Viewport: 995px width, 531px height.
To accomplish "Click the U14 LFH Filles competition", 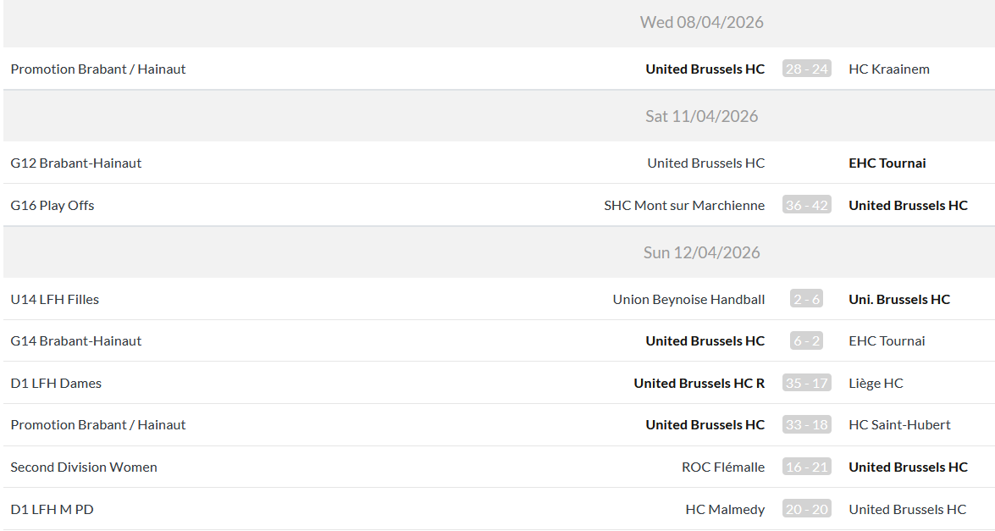I will (55, 299).
